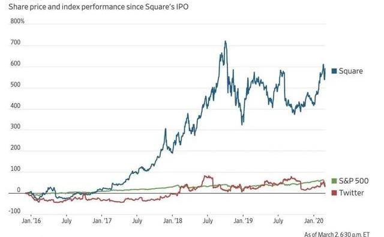Click the 0 baseline y-axis label
This screenshot has width=384, height=237.
[x=19, y=190]
